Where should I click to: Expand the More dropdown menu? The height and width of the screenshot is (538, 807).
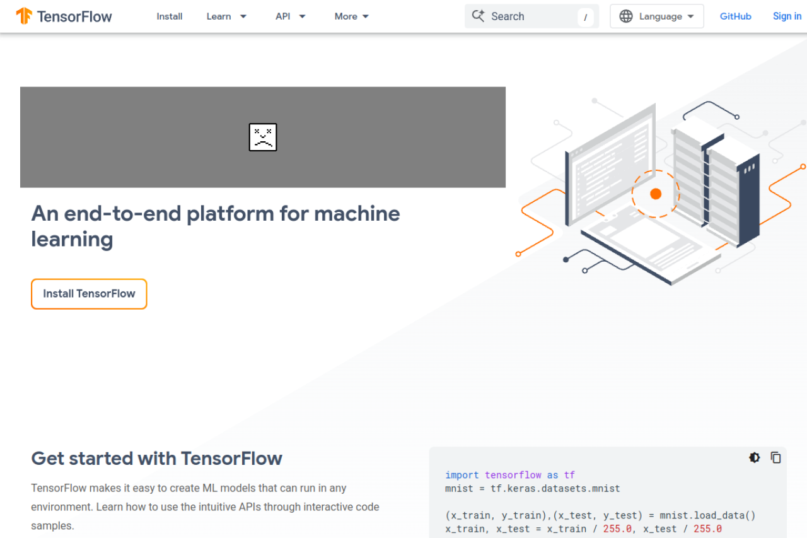pyautogui.click(x=352, y=16)
